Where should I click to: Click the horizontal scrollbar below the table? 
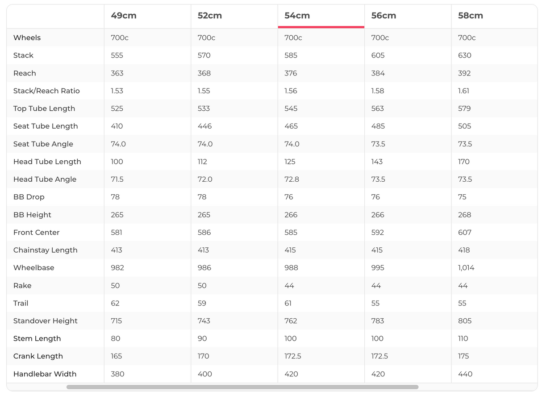tap(242, 387)
